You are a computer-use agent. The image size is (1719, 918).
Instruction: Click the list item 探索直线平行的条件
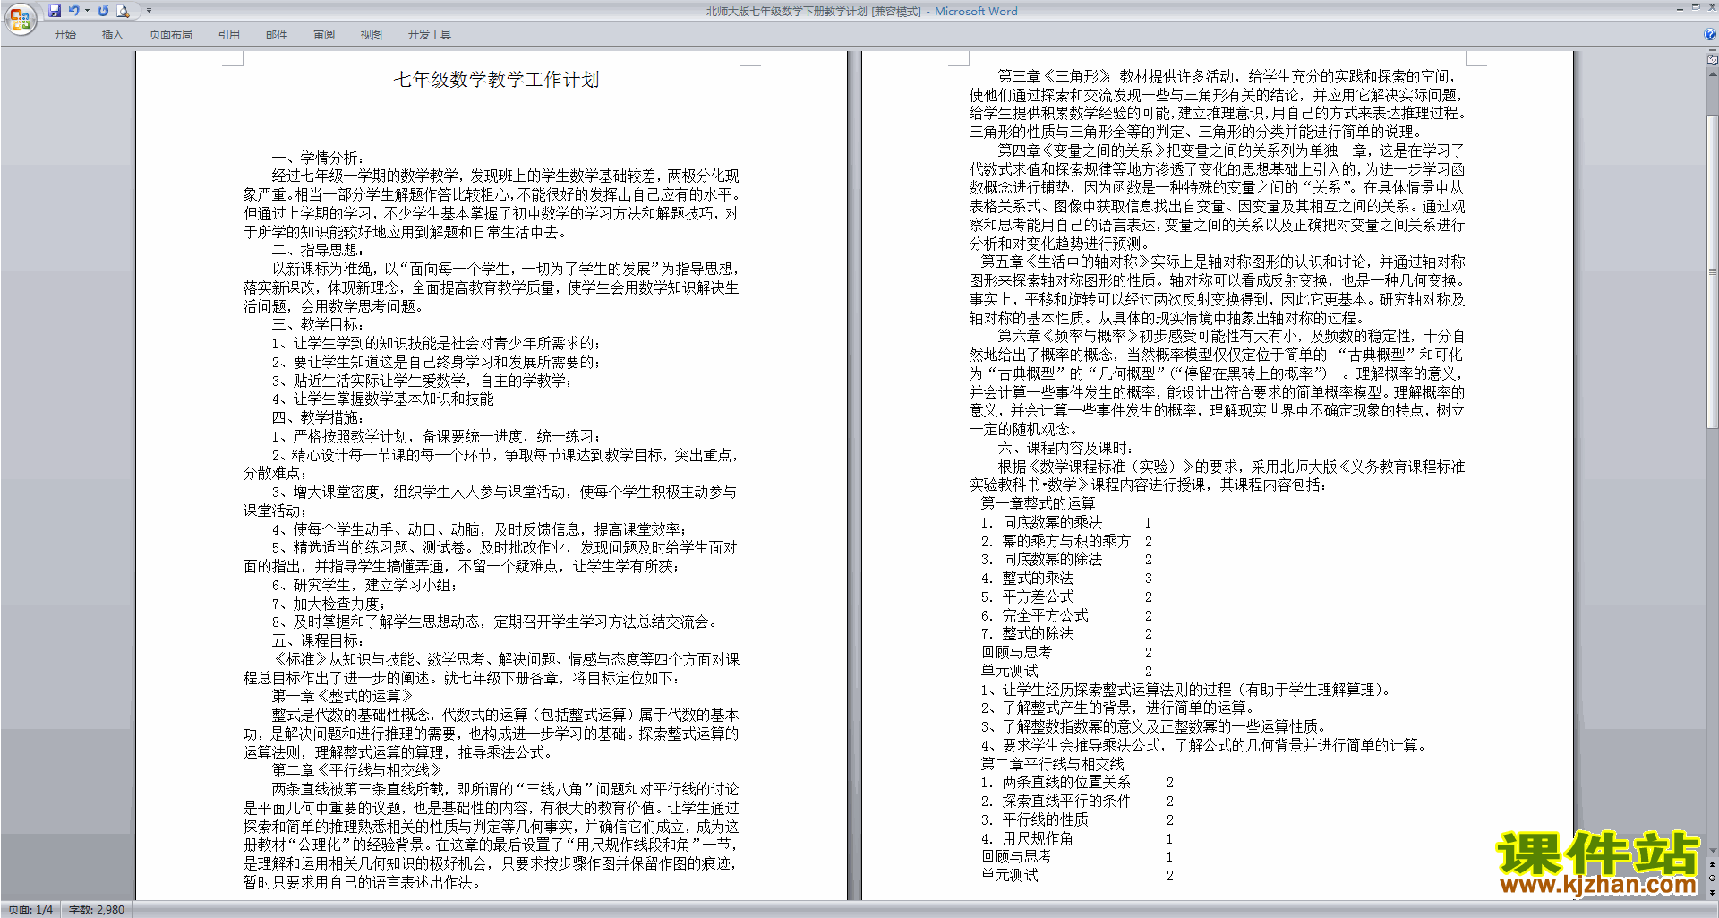coord(1066,801)
